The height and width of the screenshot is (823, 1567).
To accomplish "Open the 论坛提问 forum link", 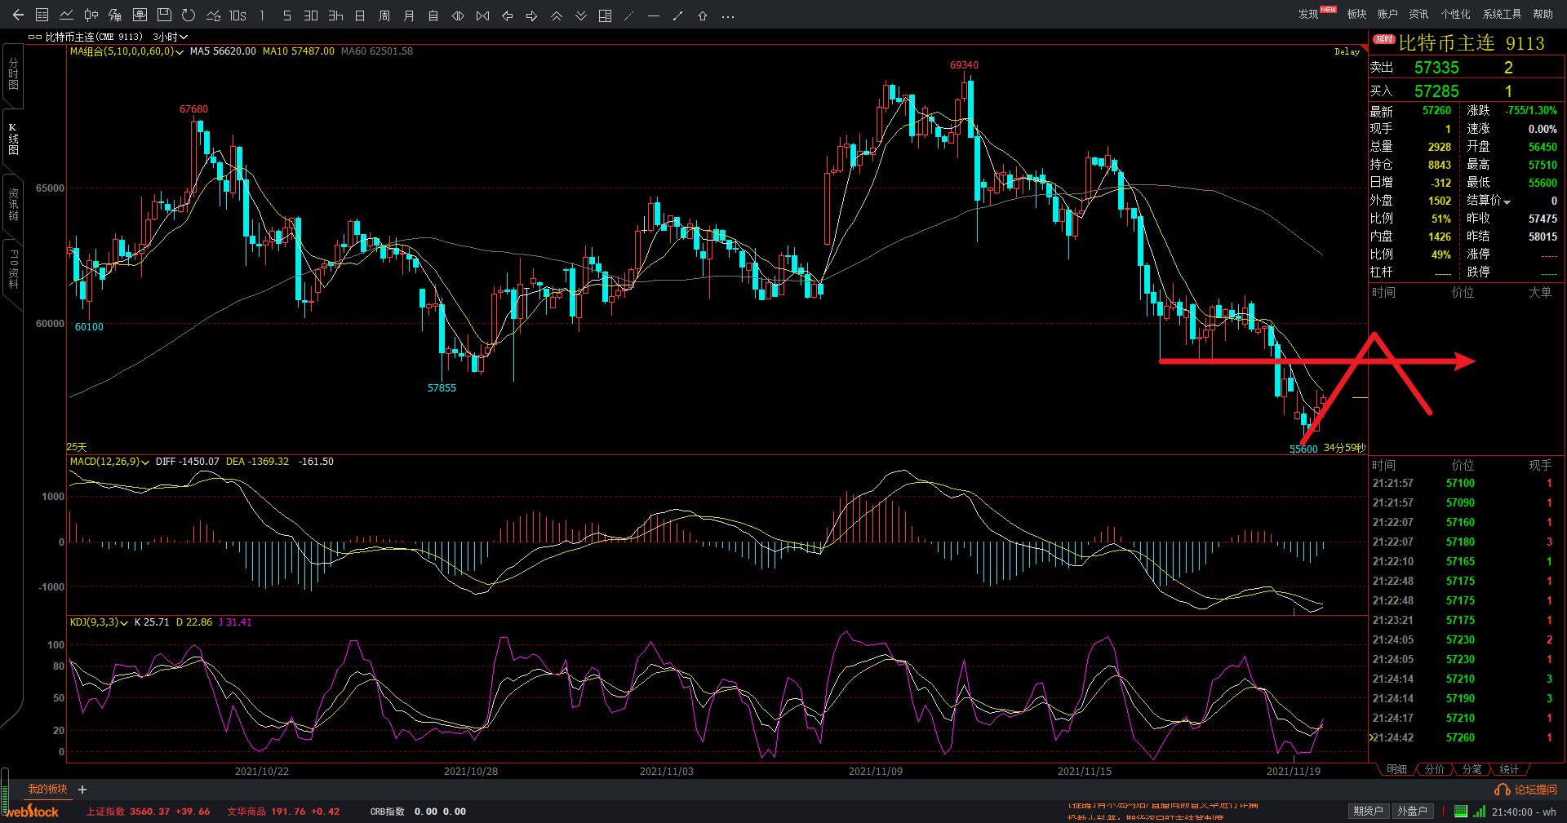I will click(x=1526, y=790).
